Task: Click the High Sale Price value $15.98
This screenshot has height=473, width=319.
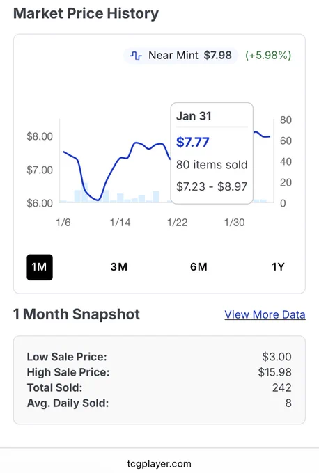Action: (x=274, y=372)
